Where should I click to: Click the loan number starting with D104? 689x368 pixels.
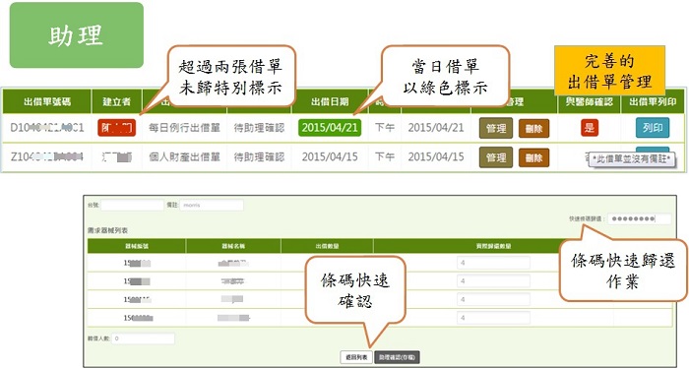47,128
